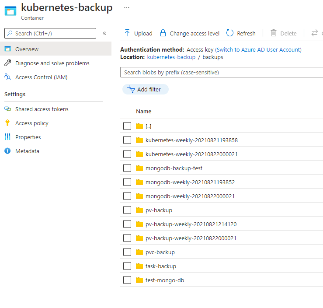Click the Refresh button label
The height and width of the screenshot is (308, 323).
246,33
